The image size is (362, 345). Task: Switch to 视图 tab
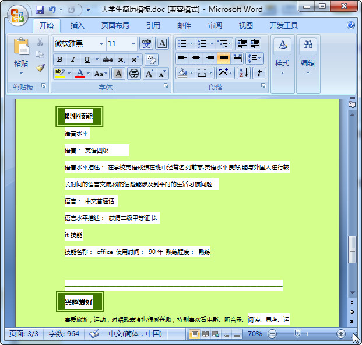point(245,26)
